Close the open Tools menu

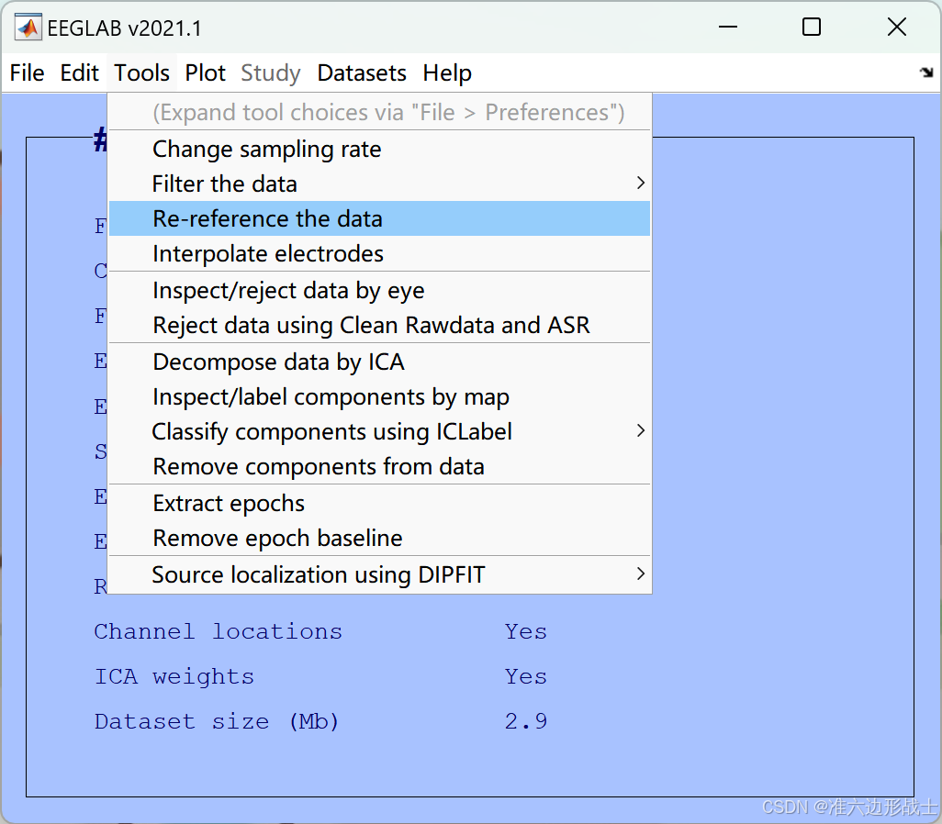[141, 73]
